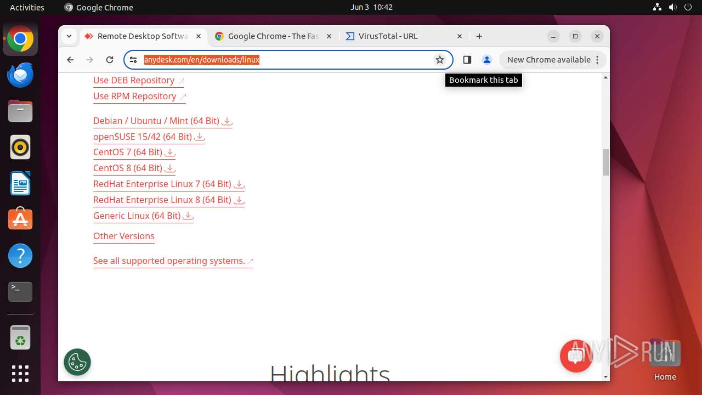This screenshot has height=395, width=702.
Task: Download CentOS 7 64 Bit package
Action: 134,153
